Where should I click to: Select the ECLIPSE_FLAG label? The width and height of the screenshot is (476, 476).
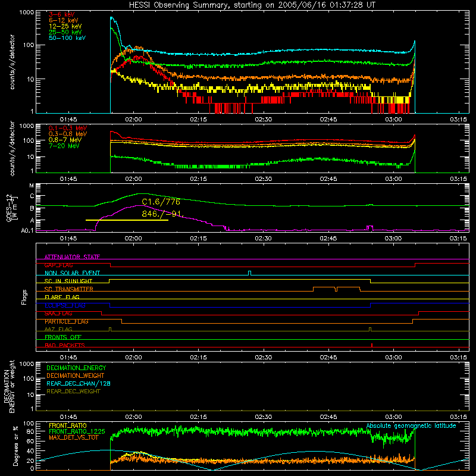click(65, 305)
